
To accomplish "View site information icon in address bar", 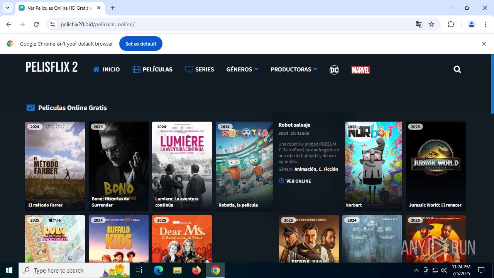I will tap(53, 24).
